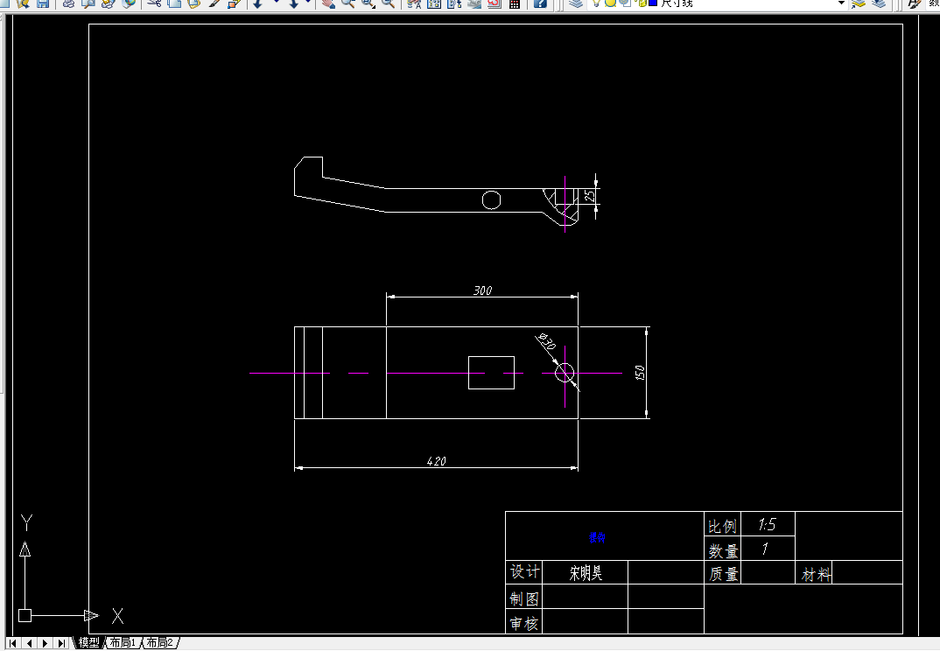Select the small rectangle's top edge in plan view

click(x=491, y=357)
